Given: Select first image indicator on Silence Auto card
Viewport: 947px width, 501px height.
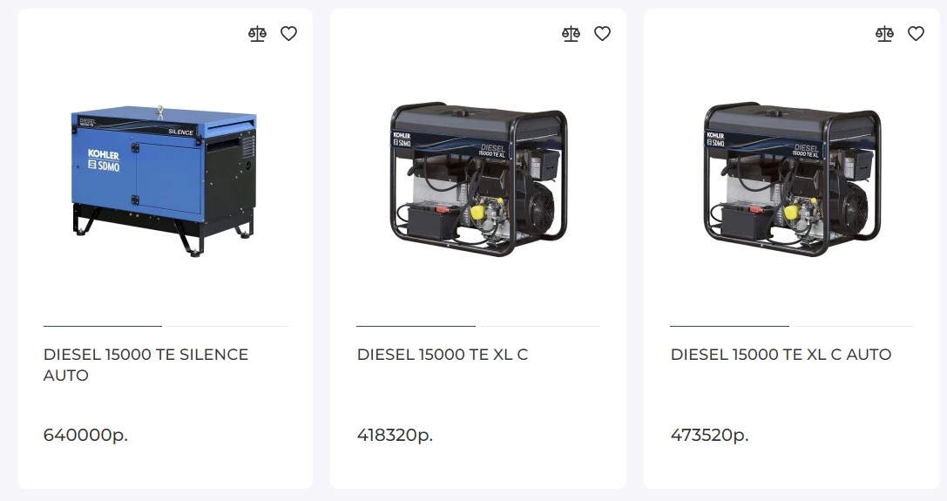Looking at the screenshot, I should pos(103,326).
